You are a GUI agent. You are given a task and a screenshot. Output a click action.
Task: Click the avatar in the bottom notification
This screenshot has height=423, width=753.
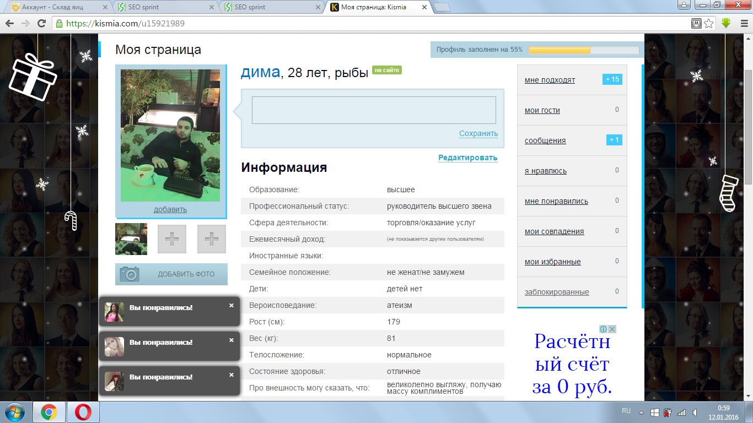coord(114,382)
